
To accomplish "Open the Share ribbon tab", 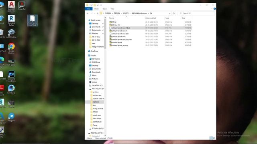I will pyautogui.click(x=104, y=9).
